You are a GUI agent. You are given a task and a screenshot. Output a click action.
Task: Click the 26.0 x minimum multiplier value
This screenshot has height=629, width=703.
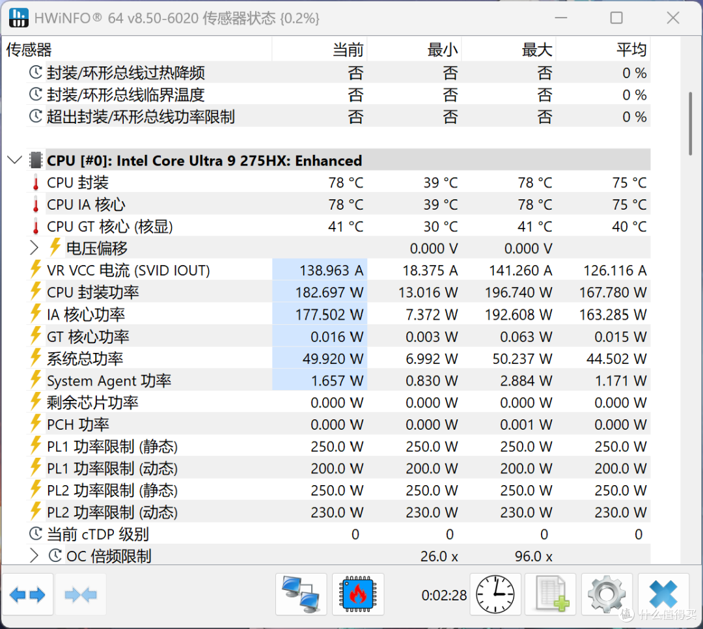[439, 556]
